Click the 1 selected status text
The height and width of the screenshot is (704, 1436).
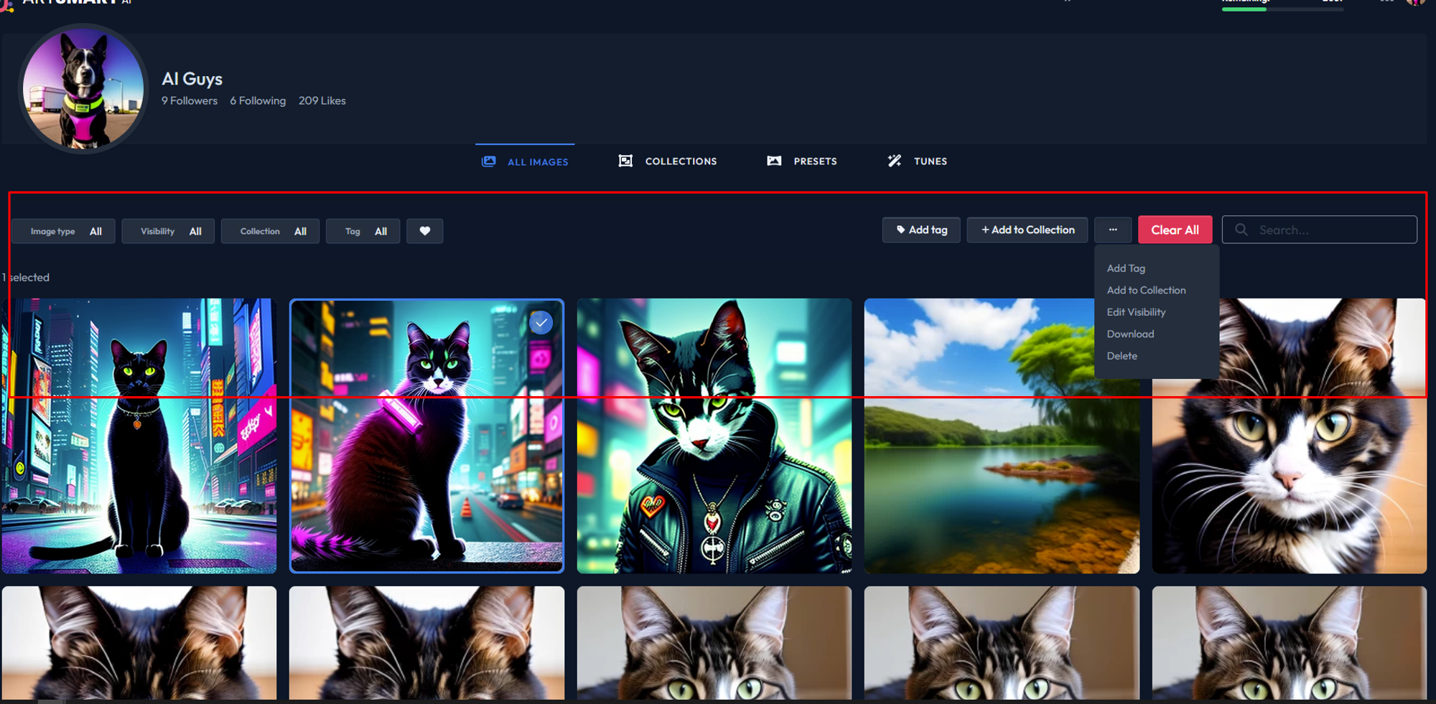pyautogui.click(x=26, y=277)
